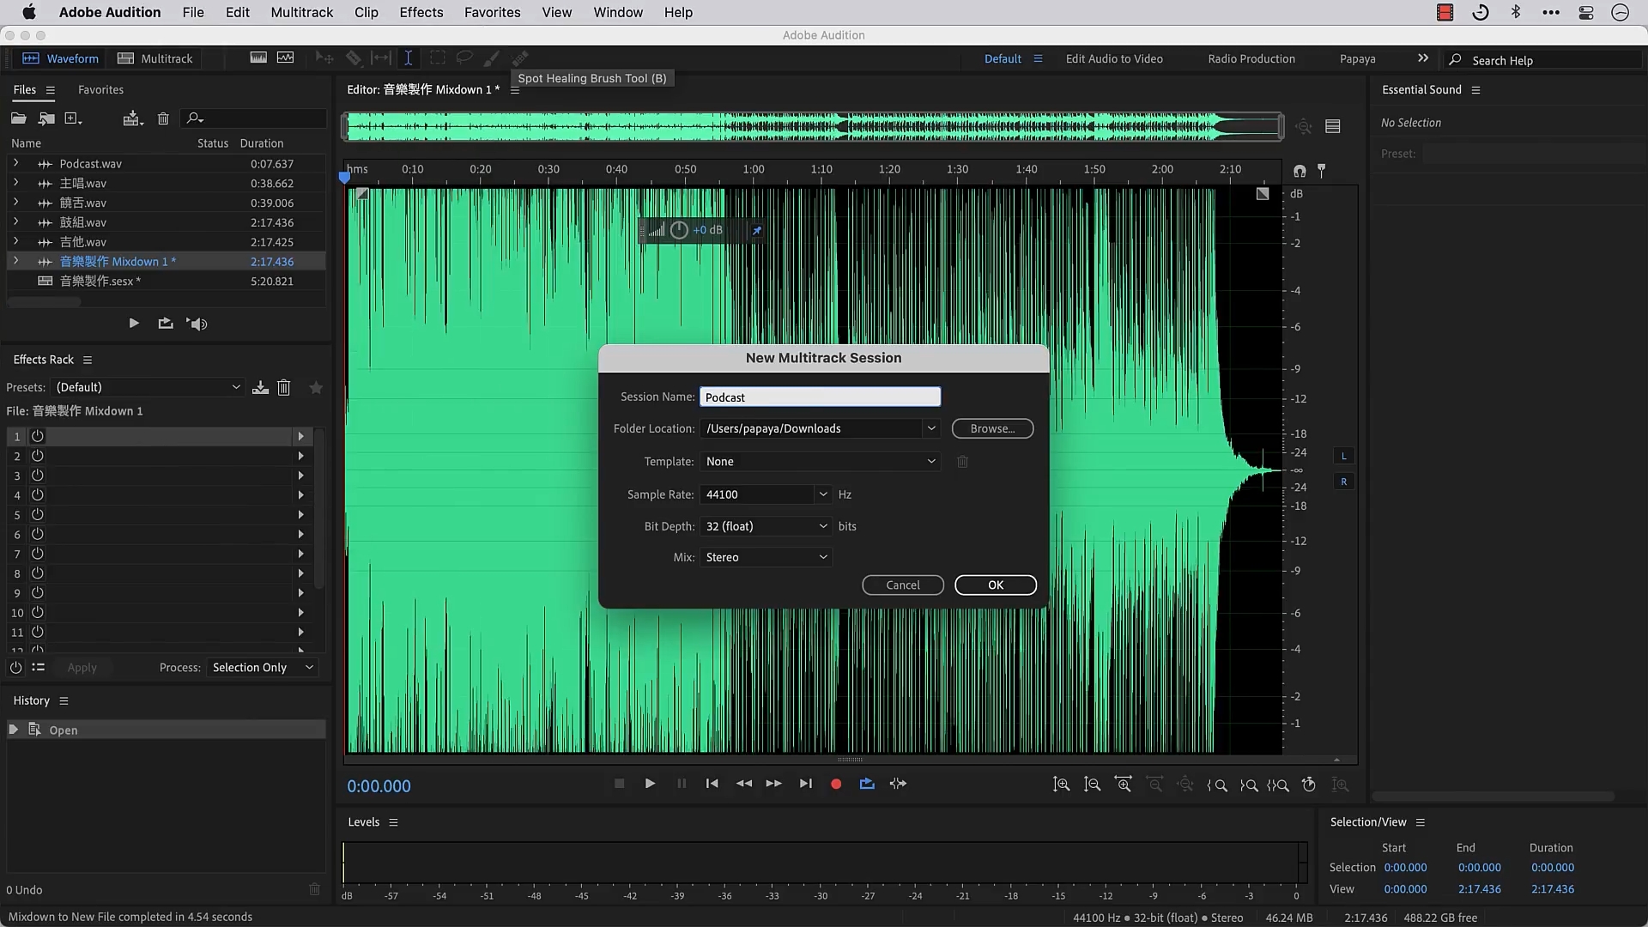Show the Spectral Frequency Display

(258, 58)
